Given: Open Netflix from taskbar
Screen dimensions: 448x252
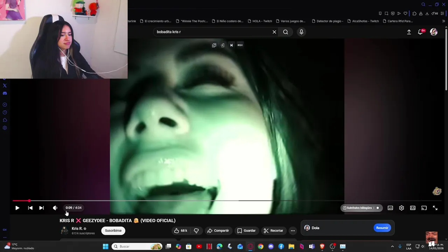Looking at the screenshot, I should [209, 246].
